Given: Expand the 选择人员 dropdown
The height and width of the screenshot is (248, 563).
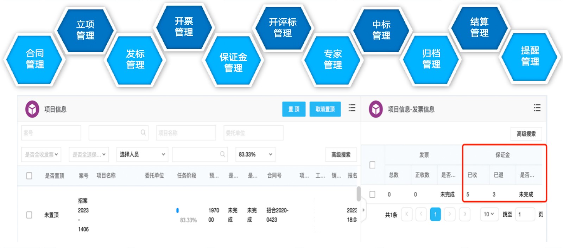Looking at the screenshot, I should tap(142, 154).
